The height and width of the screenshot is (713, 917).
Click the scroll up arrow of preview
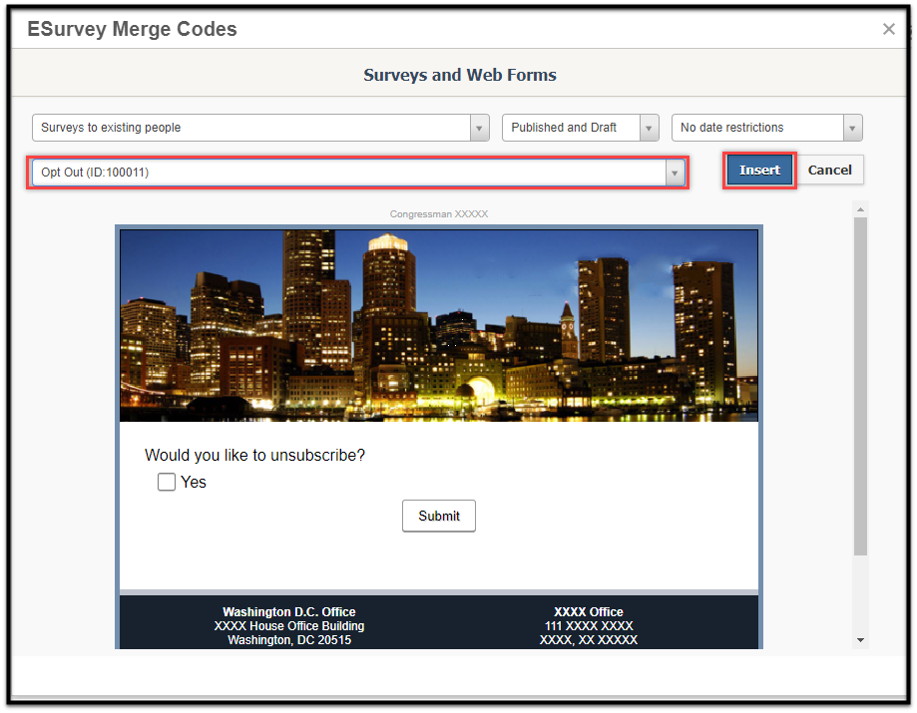(x=860, y=209)
